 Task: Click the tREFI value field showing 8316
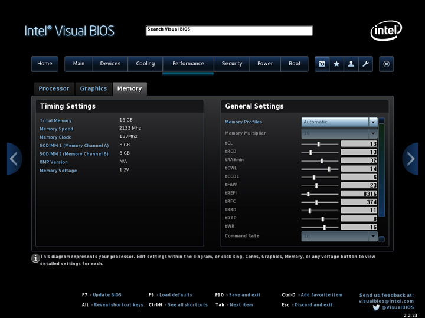(359, 194)
